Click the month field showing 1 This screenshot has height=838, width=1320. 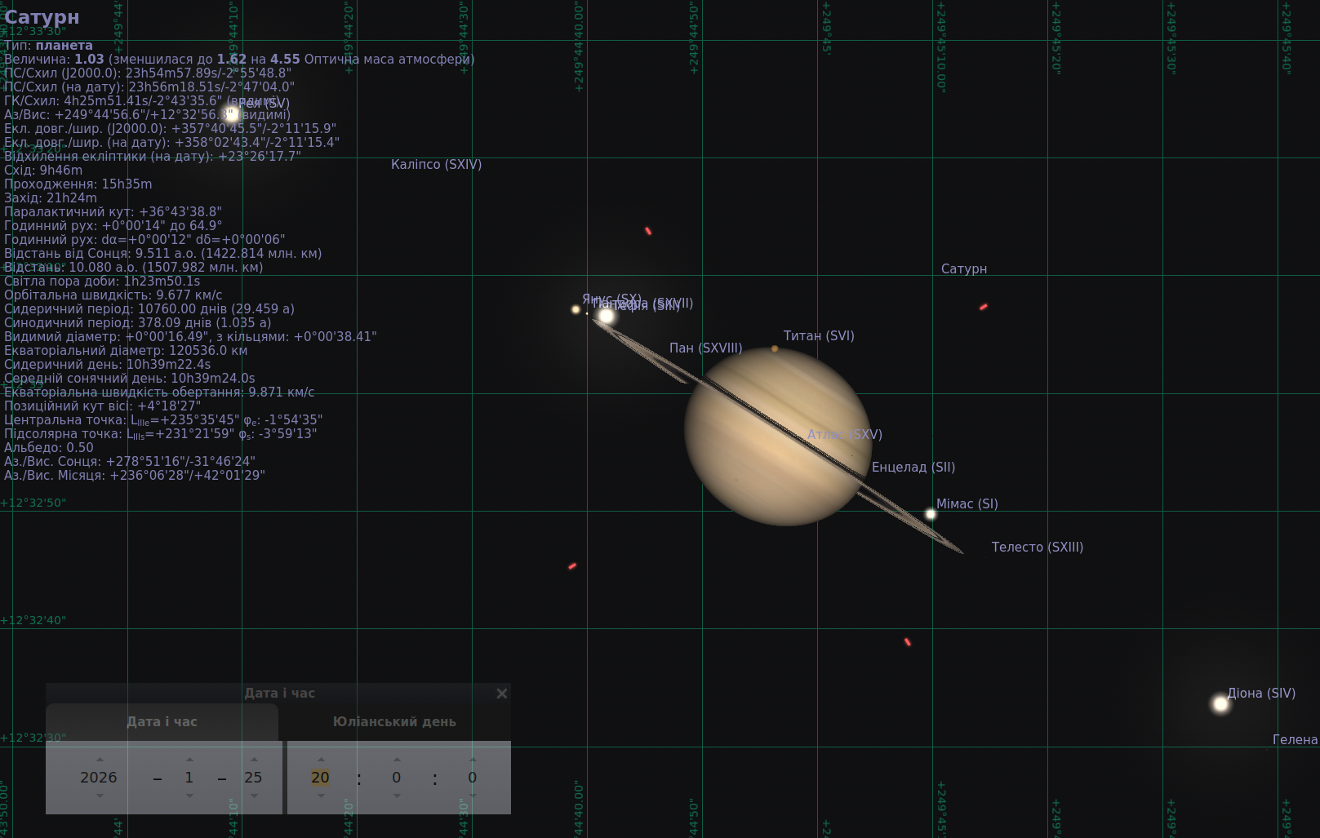tap(189, 778)
